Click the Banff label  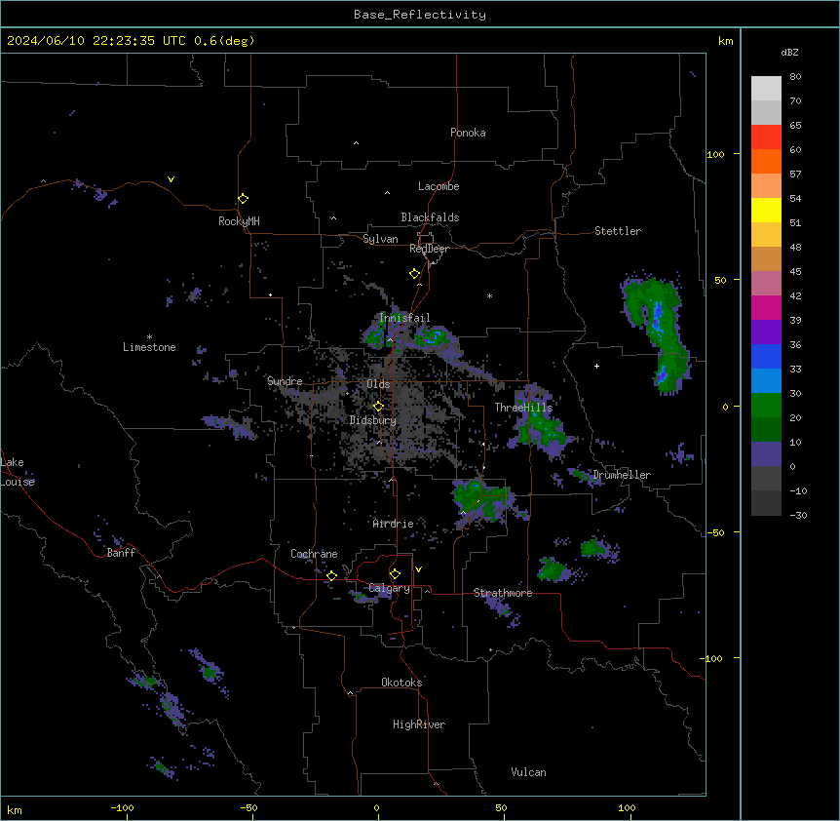coord(121,553)
